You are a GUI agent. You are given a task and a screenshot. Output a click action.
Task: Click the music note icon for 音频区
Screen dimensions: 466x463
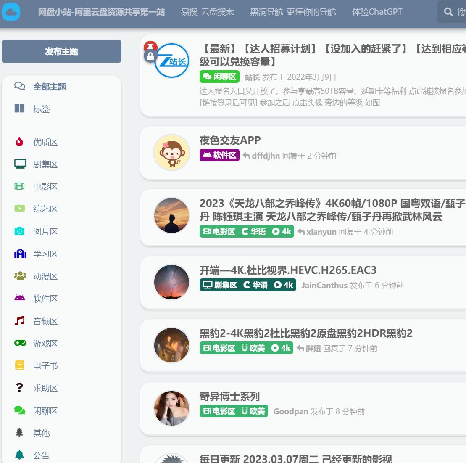tap(19, 321)
